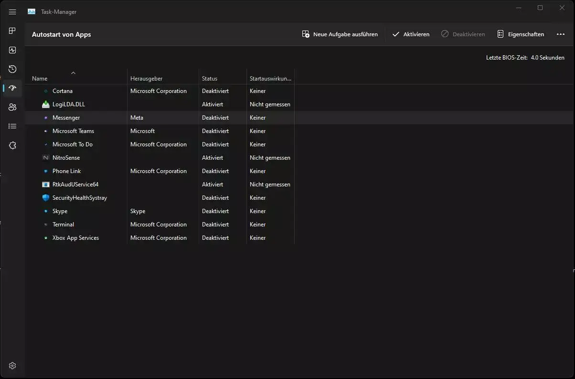The width and height of the screenshot is (575, 379).
Task: Click Aktivieren to enable selected app
Action: pyautogui.click(x=411, y=34)
